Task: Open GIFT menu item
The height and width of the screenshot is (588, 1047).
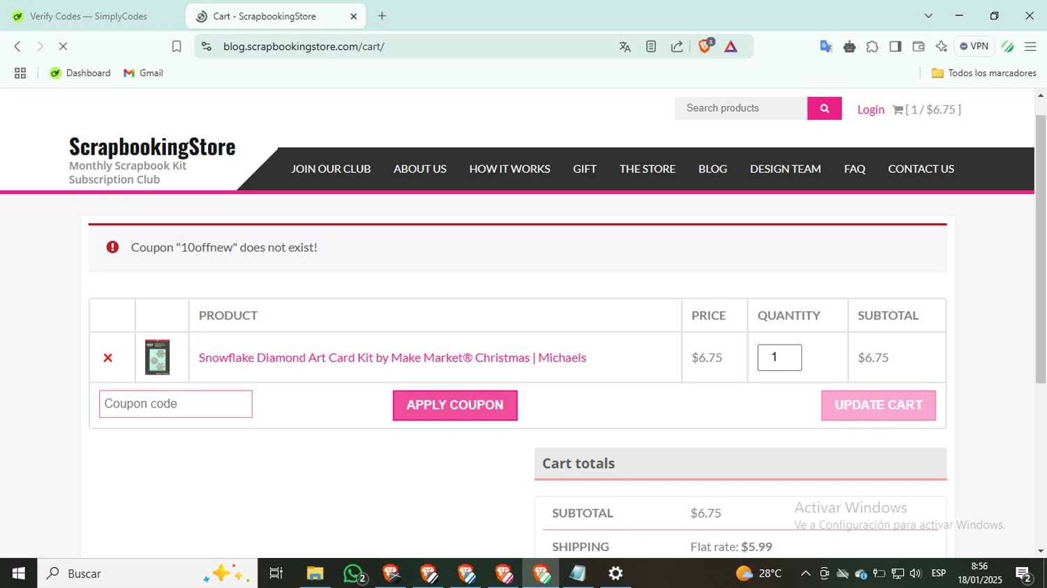Action: [x=585, y=169]
